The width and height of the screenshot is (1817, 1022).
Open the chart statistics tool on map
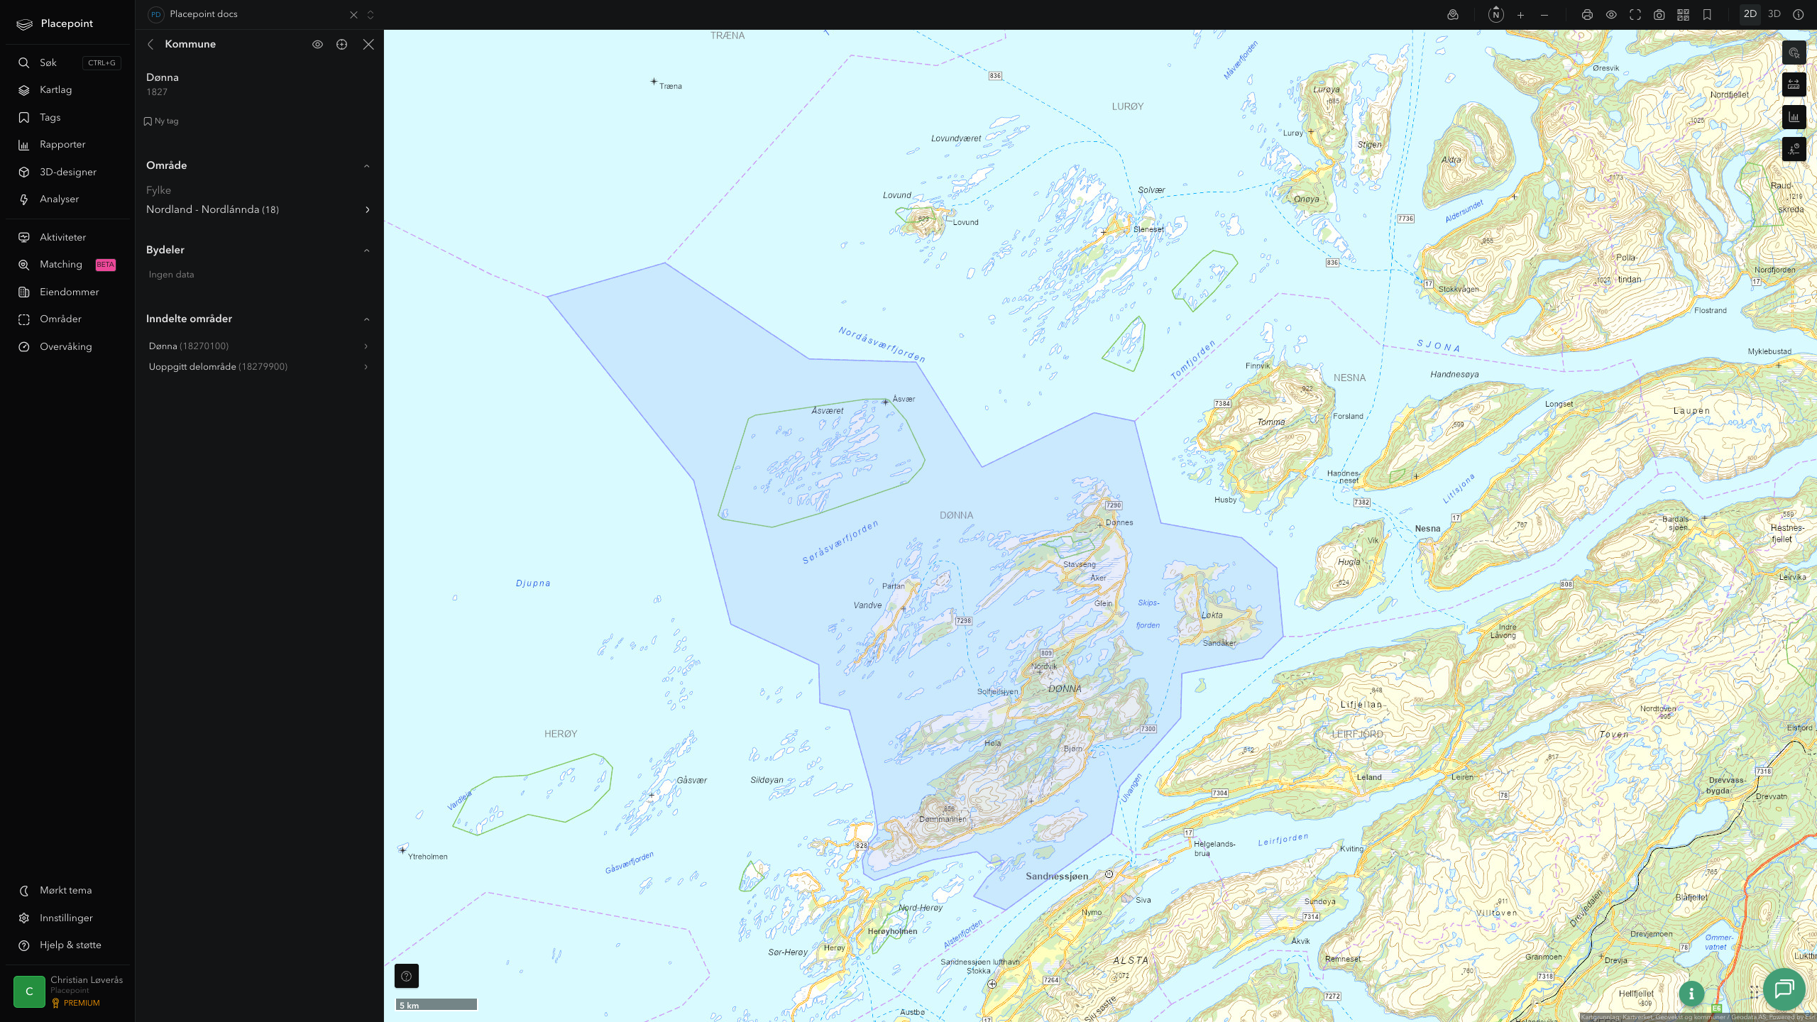tap(1794, 117)
